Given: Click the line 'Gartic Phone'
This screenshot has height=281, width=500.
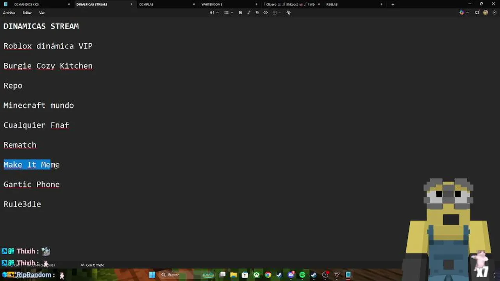Looking at the screenshot, I should point(32,185).
